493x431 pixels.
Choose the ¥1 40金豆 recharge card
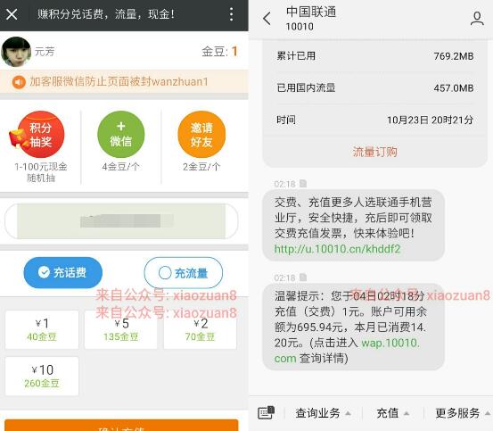tap(42, 329)
